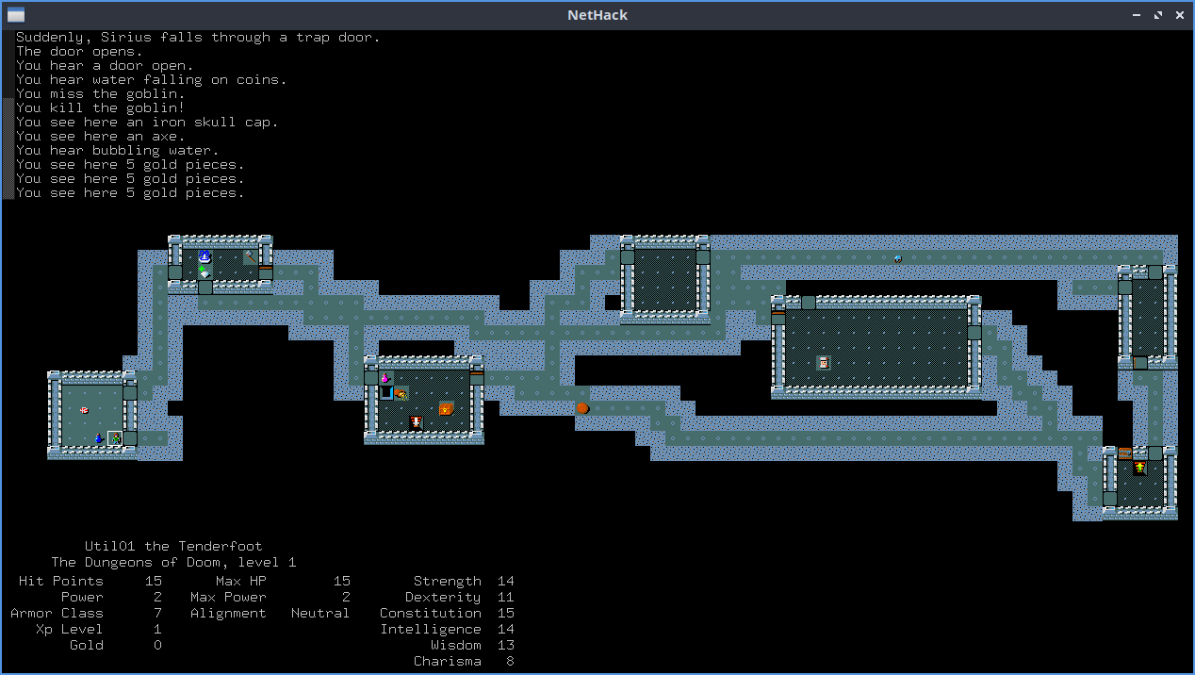Click the Xp Level label
Screen dimensions: 1195x675
coord(70,630)
